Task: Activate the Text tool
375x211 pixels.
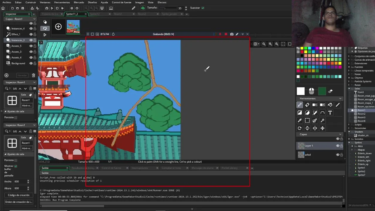Action: (x=330, y=113)
